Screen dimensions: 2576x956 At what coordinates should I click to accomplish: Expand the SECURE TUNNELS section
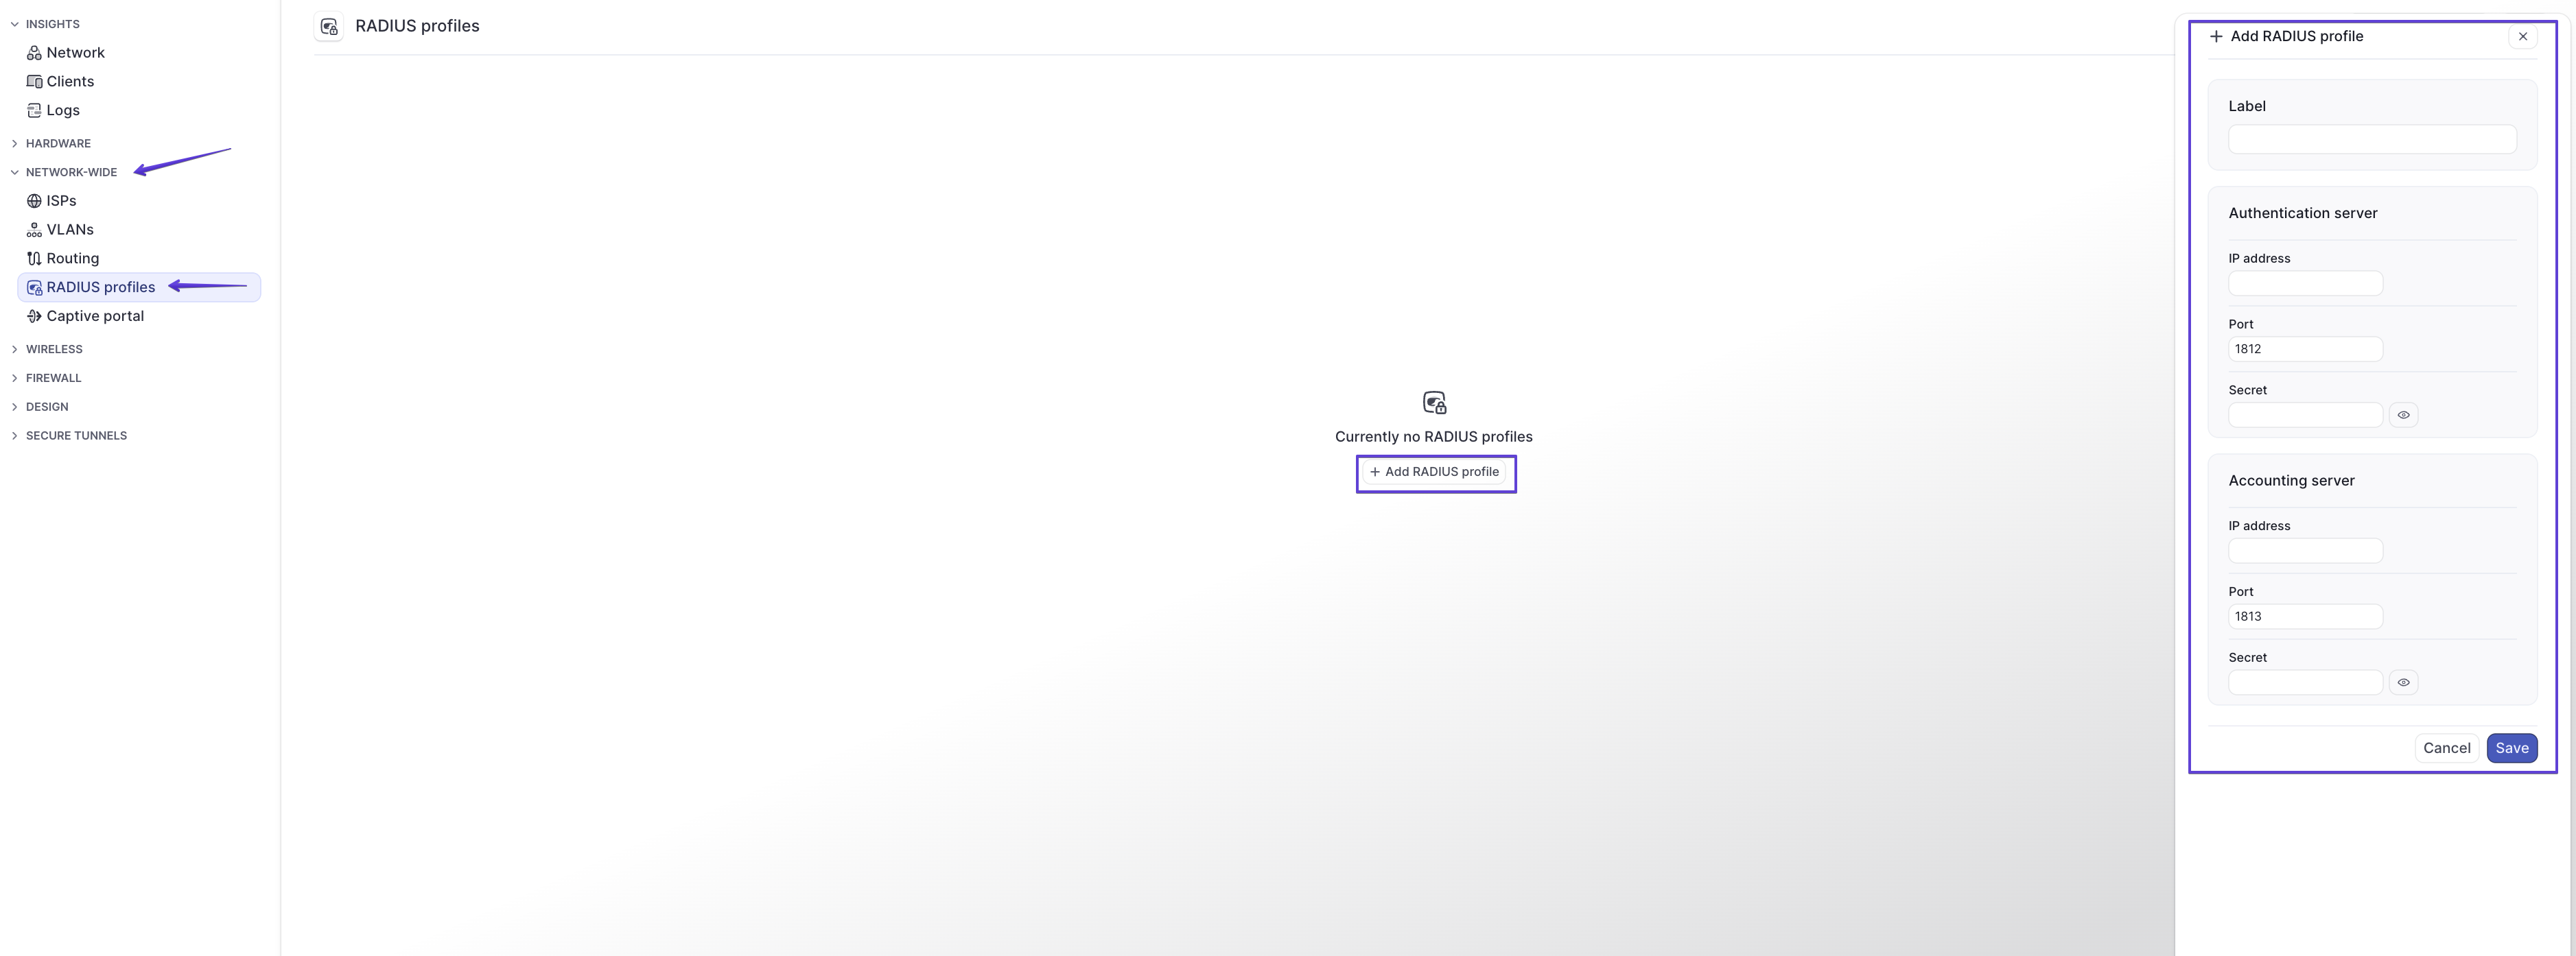[15, 437]
